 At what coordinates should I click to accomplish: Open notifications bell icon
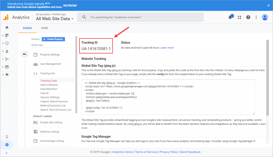(x=230, y=17)
